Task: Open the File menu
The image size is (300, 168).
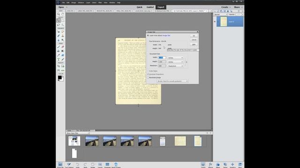Action: click(x=63, y=3)
